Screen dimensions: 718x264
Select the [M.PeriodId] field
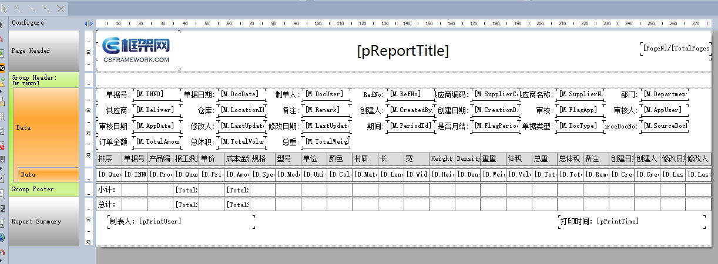pos(411,126)
